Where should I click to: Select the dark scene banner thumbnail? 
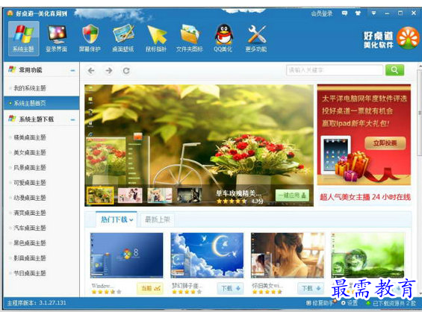[190, 196]
